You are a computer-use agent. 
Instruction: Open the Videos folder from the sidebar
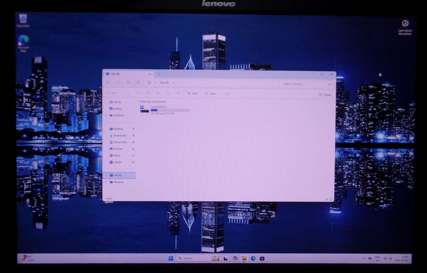pyautogui.click(x=117, y=162)
